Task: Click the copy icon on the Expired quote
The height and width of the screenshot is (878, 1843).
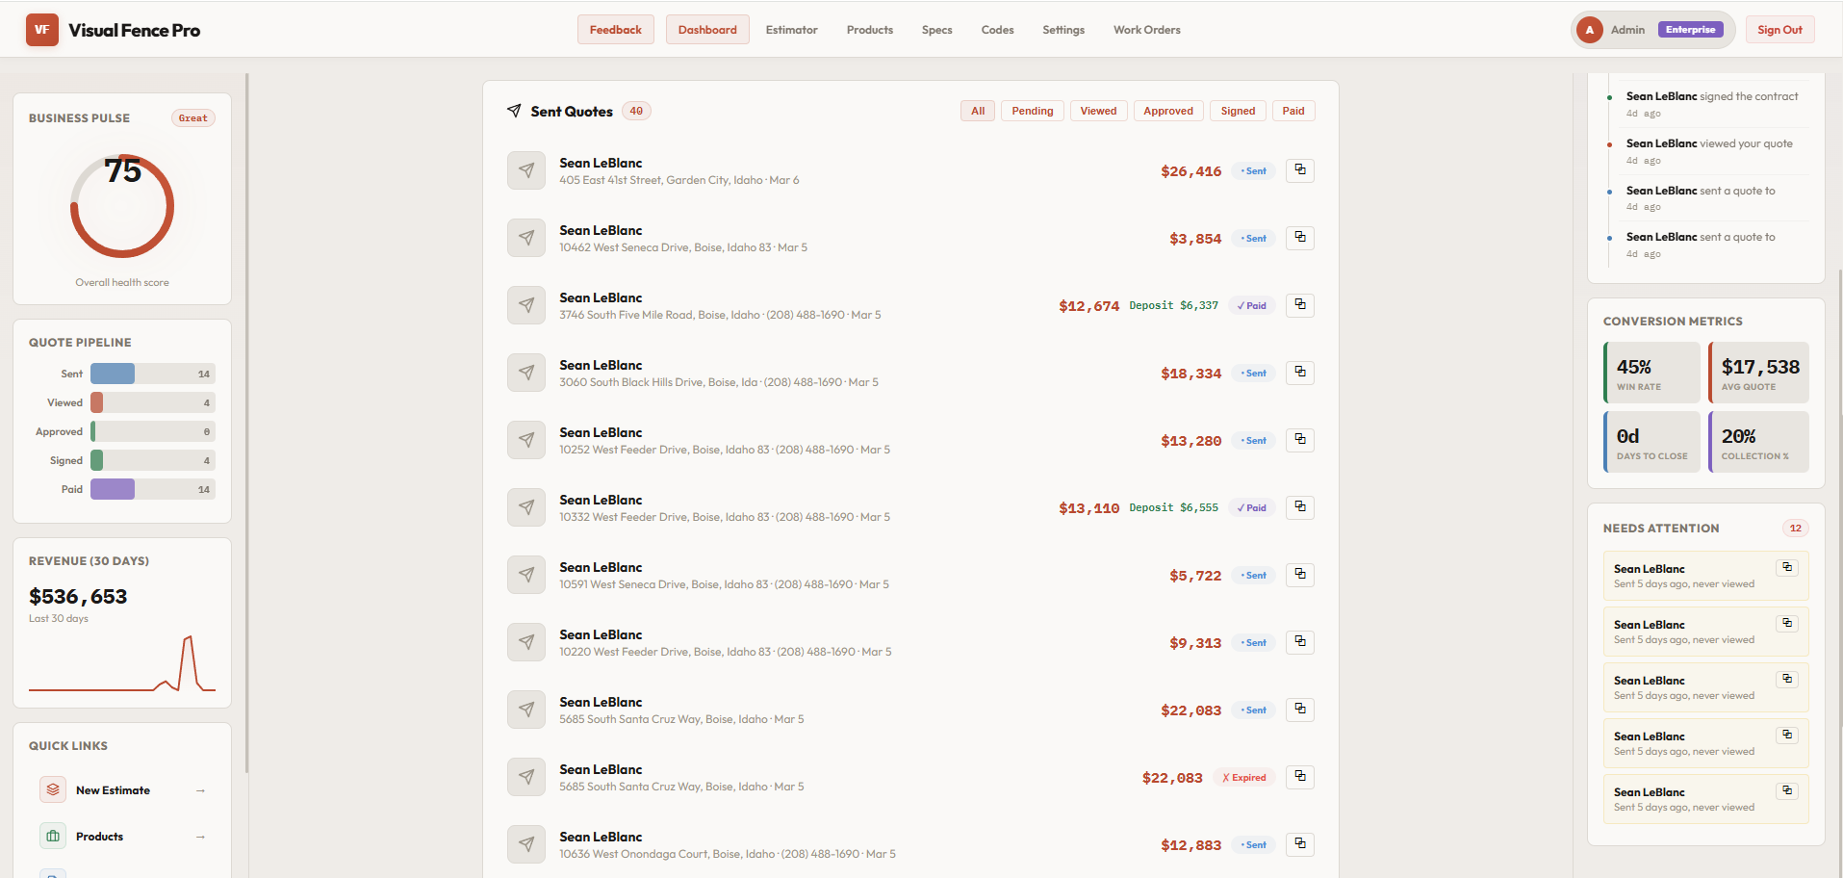Action: (x=1299, y=776)
